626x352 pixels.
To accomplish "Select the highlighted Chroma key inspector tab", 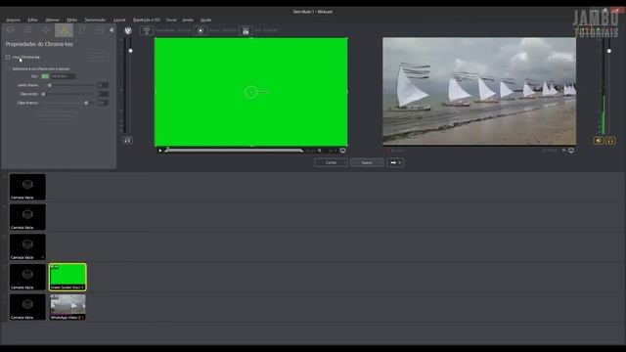I will 64,30.
